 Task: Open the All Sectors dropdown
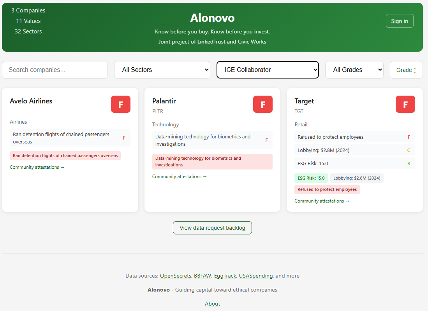[162, 70]
